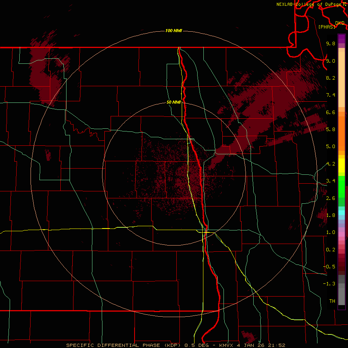Pick the bright green color bar segment
This screenshot has height=348, width=348.
click(341, 186)
